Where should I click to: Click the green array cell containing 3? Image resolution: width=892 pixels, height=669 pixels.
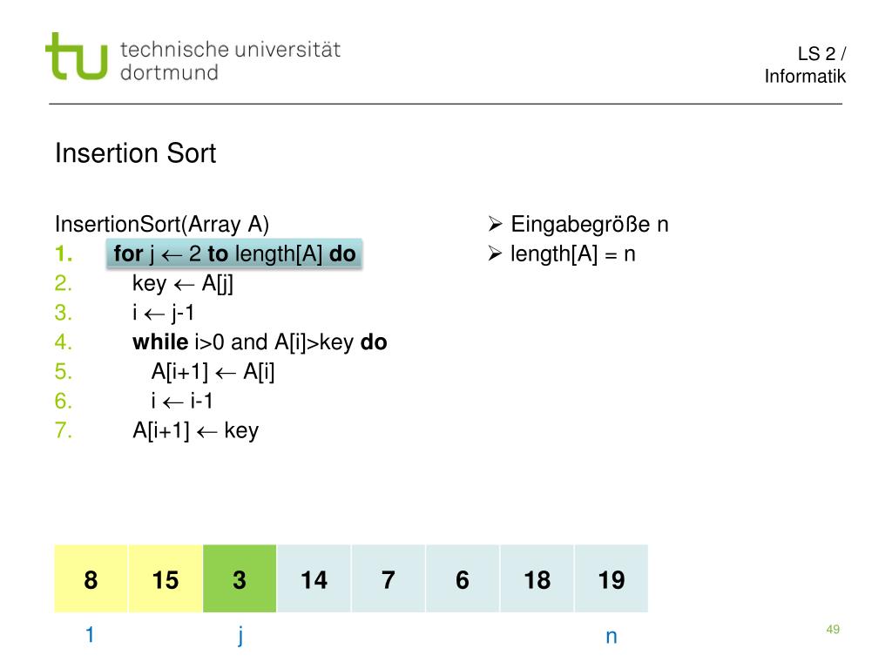coord(240,578)
